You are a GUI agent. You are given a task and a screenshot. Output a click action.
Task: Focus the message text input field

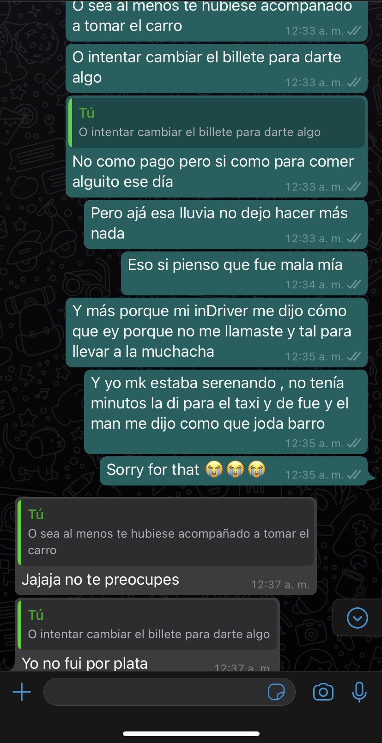pyautogui.click(x=169, y=692)
